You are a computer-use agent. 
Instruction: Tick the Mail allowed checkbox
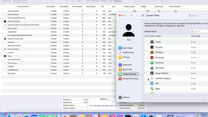tap(148, 84)
